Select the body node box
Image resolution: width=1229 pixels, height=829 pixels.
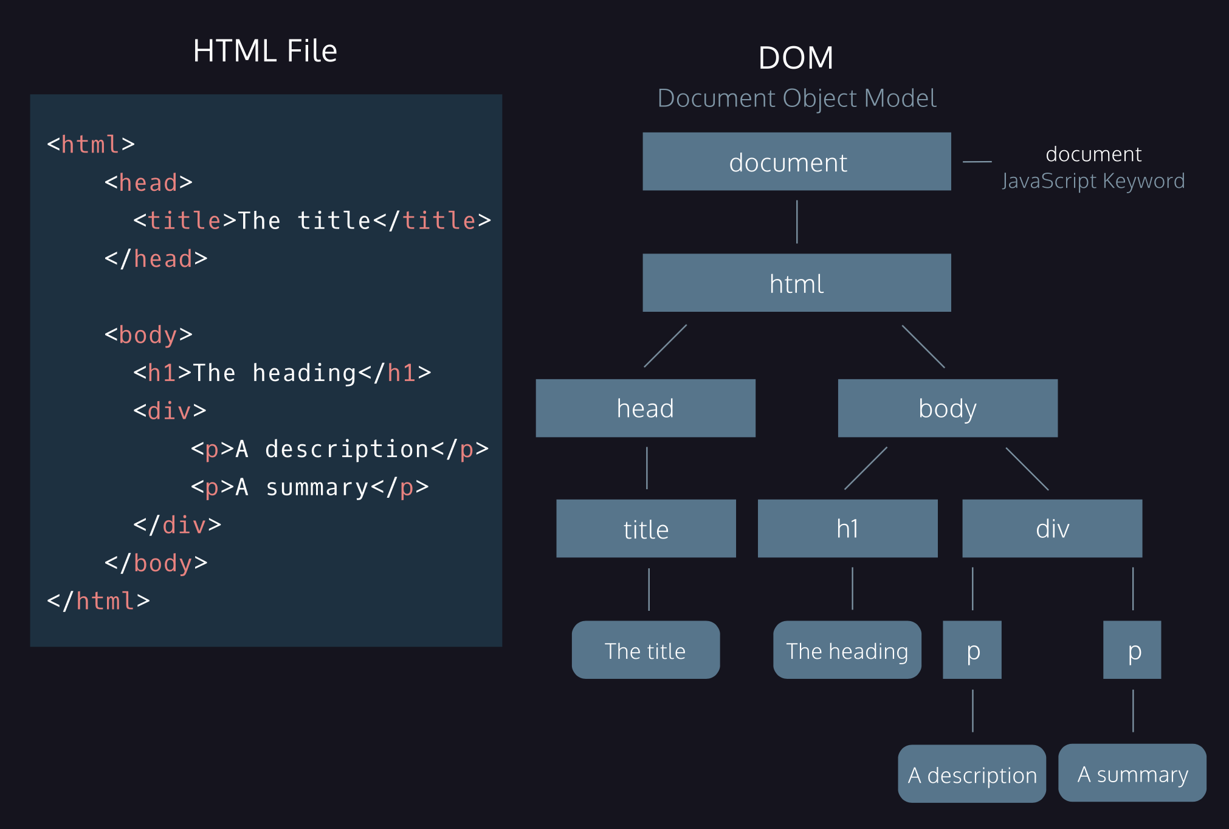[x=947, y=408]
